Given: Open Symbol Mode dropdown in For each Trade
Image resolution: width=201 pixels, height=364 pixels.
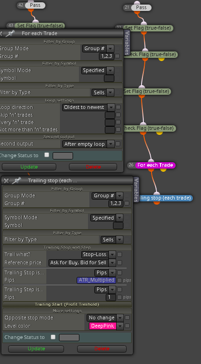Looking at the screenshot, I should [x=110, y=70].
